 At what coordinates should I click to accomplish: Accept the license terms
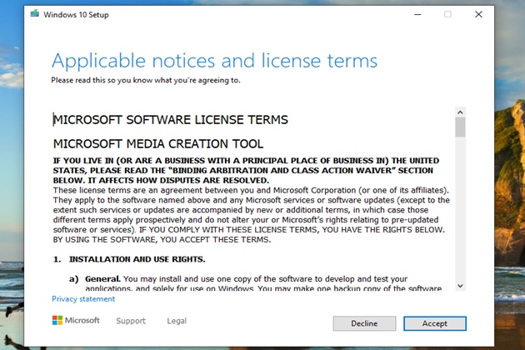tap(434, 323)
